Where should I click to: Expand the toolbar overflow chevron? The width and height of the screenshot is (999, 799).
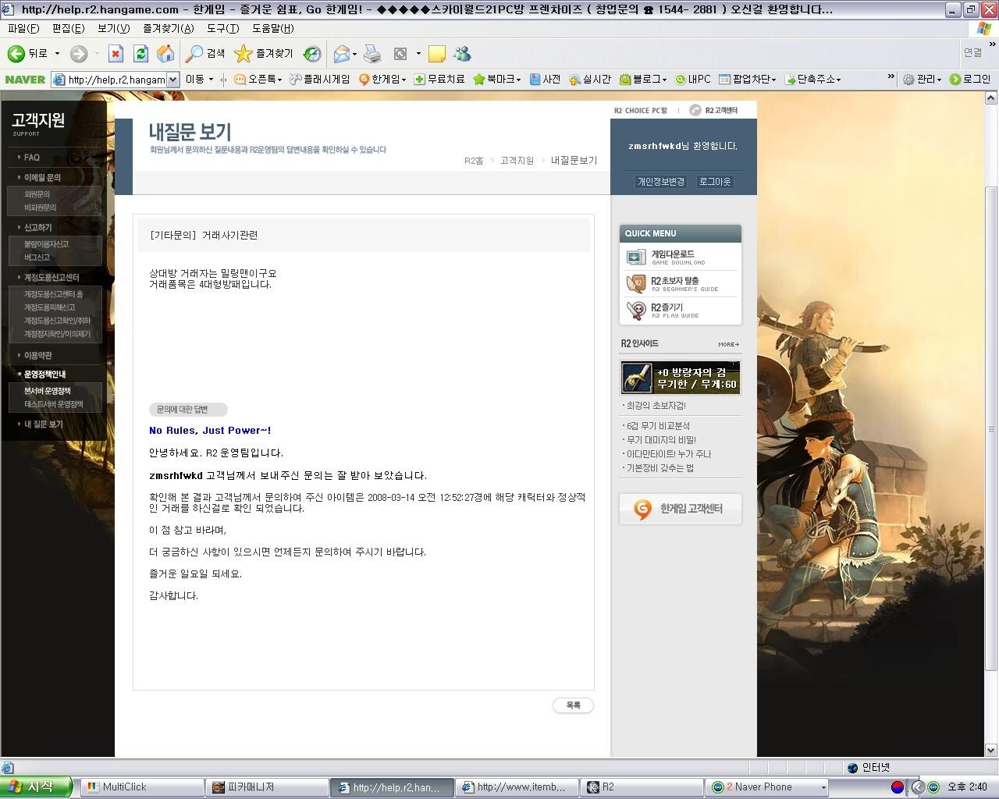[x=891, y=76]
